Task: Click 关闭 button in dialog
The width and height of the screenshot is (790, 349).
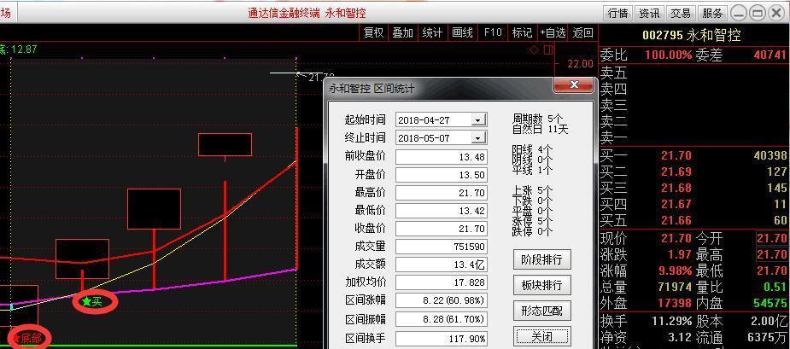Action: 541,336
